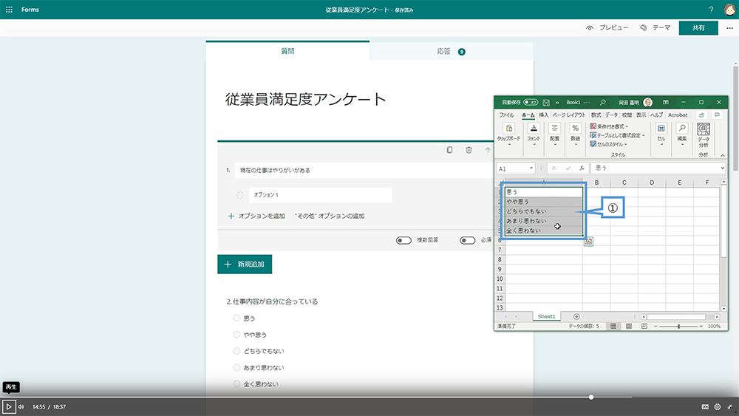
Task: Select あまり思わない radio in question 2
Action: point(236,367)
